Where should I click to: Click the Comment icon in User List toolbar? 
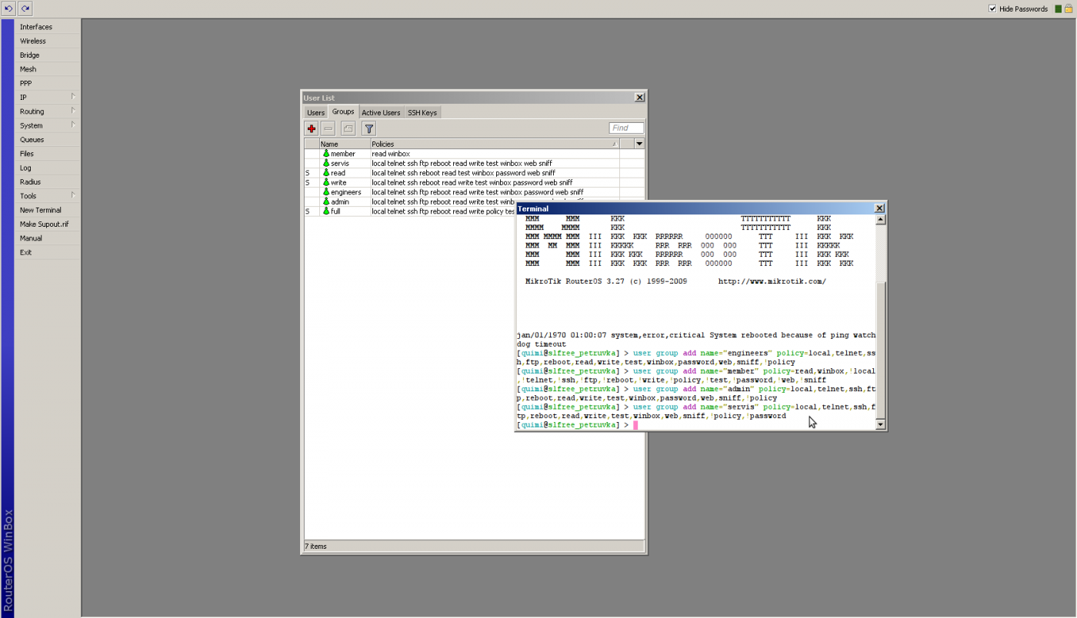coord(348,128)
